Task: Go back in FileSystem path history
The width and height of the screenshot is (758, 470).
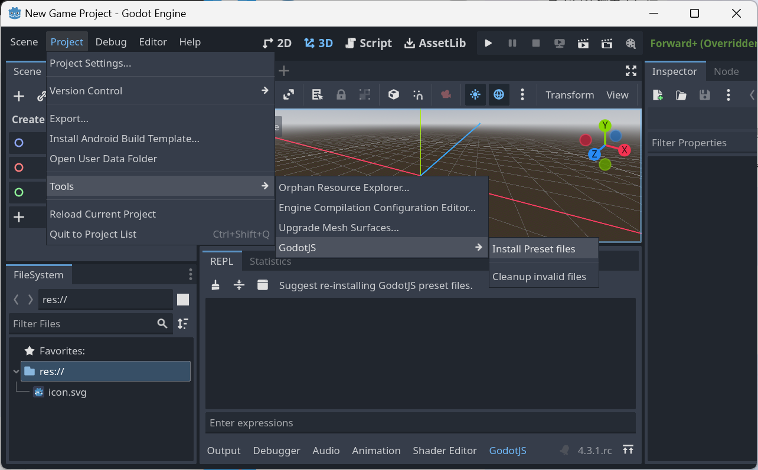Action: [17, 300]
